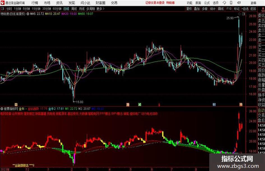Image resolution: width=265 pixels, height=171 pixels.
Task: Click the MA60: 19.07 indicator value
Action: tap(85, 14)
